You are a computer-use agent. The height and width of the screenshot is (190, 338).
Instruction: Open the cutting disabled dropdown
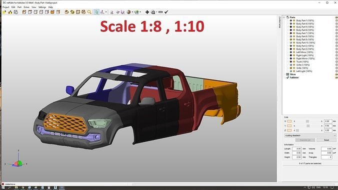(x=310, y=135)
